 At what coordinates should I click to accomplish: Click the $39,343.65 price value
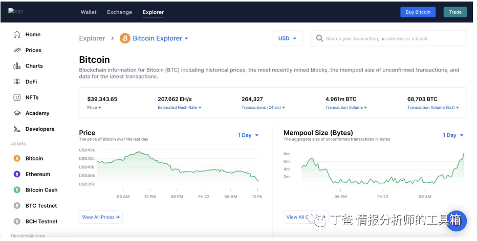(x=102, y=99)
